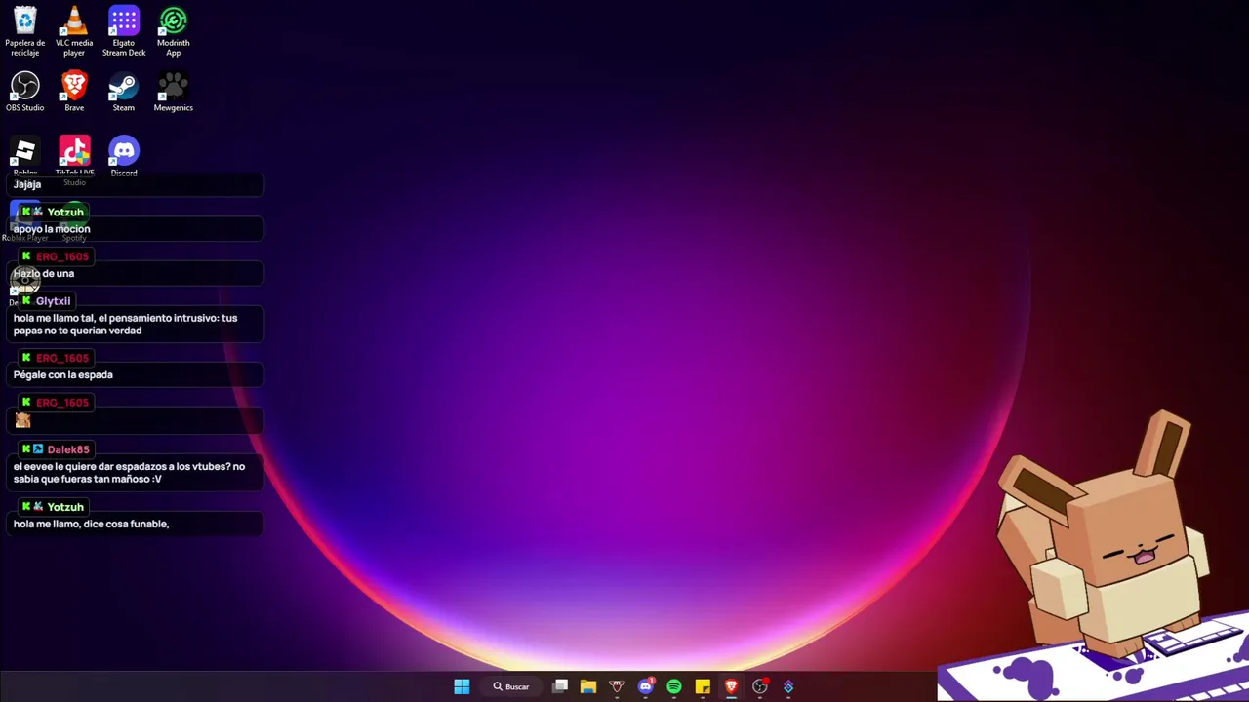Viewport: 1249px width, 702px height.
Task: Click message "hola me llamo tal, el pensamiento intrusivo"
Action: click(126, 324)
